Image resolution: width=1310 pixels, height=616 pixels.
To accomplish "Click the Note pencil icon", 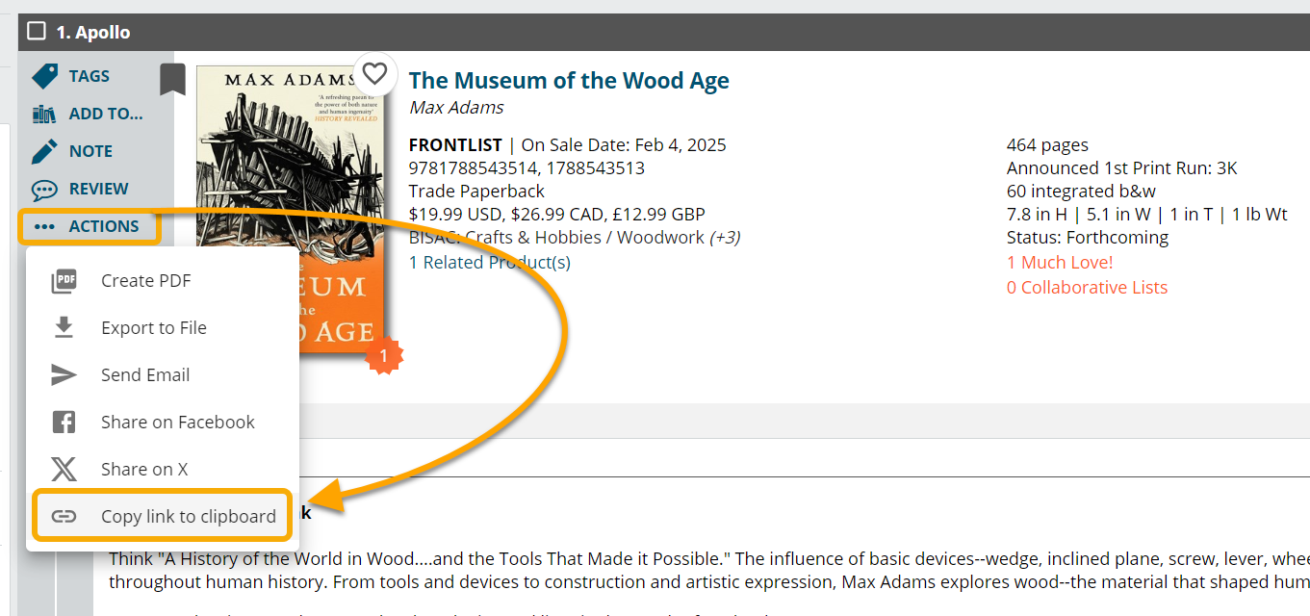I will click(x=44, y=151).
